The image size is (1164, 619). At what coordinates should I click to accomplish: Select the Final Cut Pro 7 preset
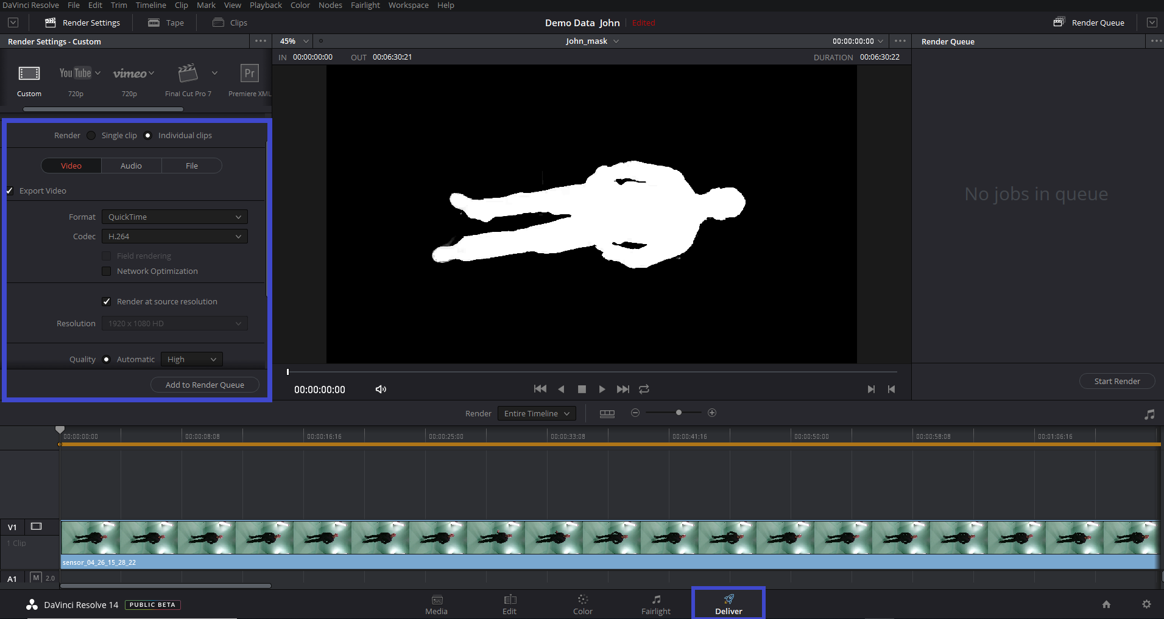click(x=188, y=73)
